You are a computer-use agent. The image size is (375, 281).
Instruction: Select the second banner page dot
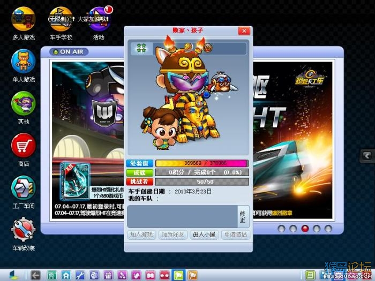click(x=293, y=229)
